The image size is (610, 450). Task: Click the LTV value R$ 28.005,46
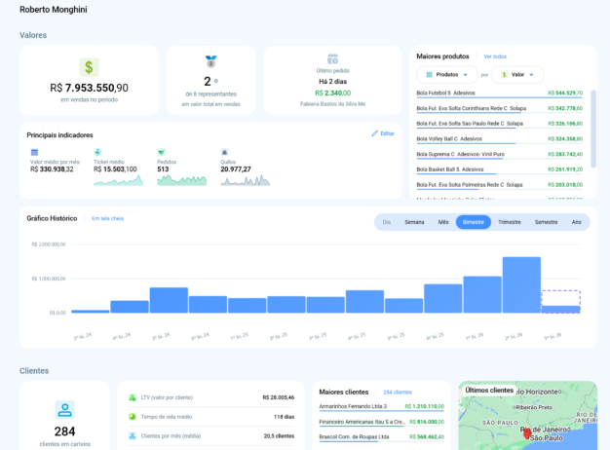click(278, 397)
